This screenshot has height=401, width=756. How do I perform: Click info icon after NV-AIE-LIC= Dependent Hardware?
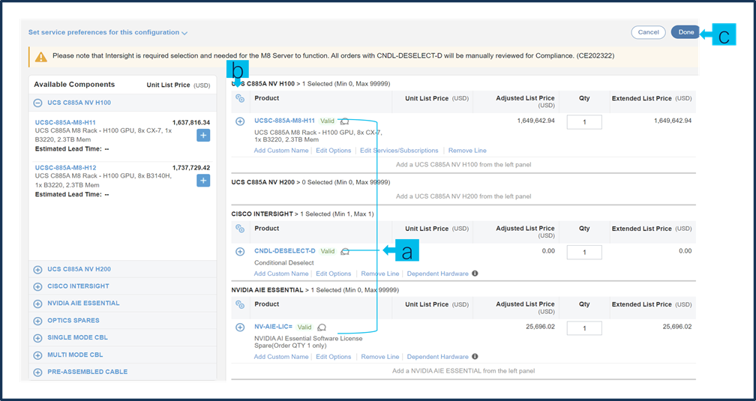coord(475,357)
